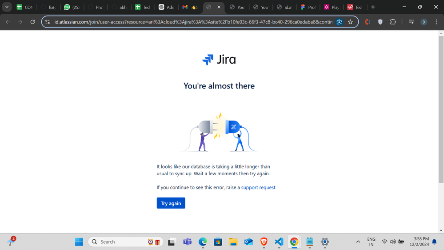
Task: Click the Try again button
Action: point(171,203)
